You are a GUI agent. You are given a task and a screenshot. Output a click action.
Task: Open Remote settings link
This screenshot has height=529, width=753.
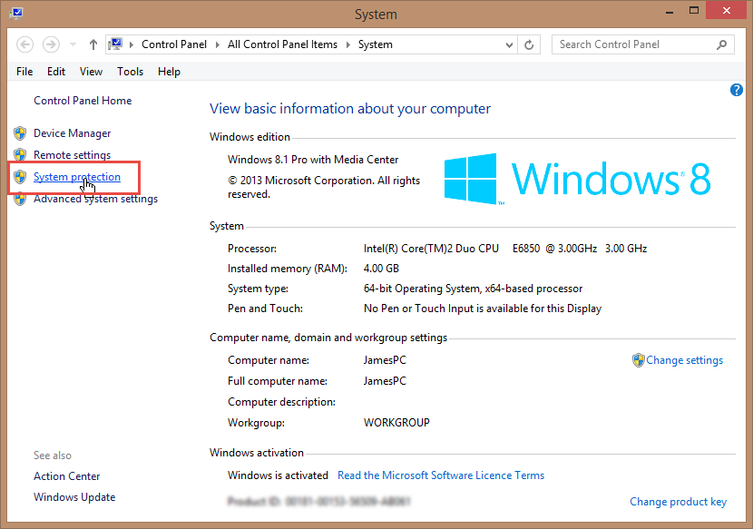72,155
